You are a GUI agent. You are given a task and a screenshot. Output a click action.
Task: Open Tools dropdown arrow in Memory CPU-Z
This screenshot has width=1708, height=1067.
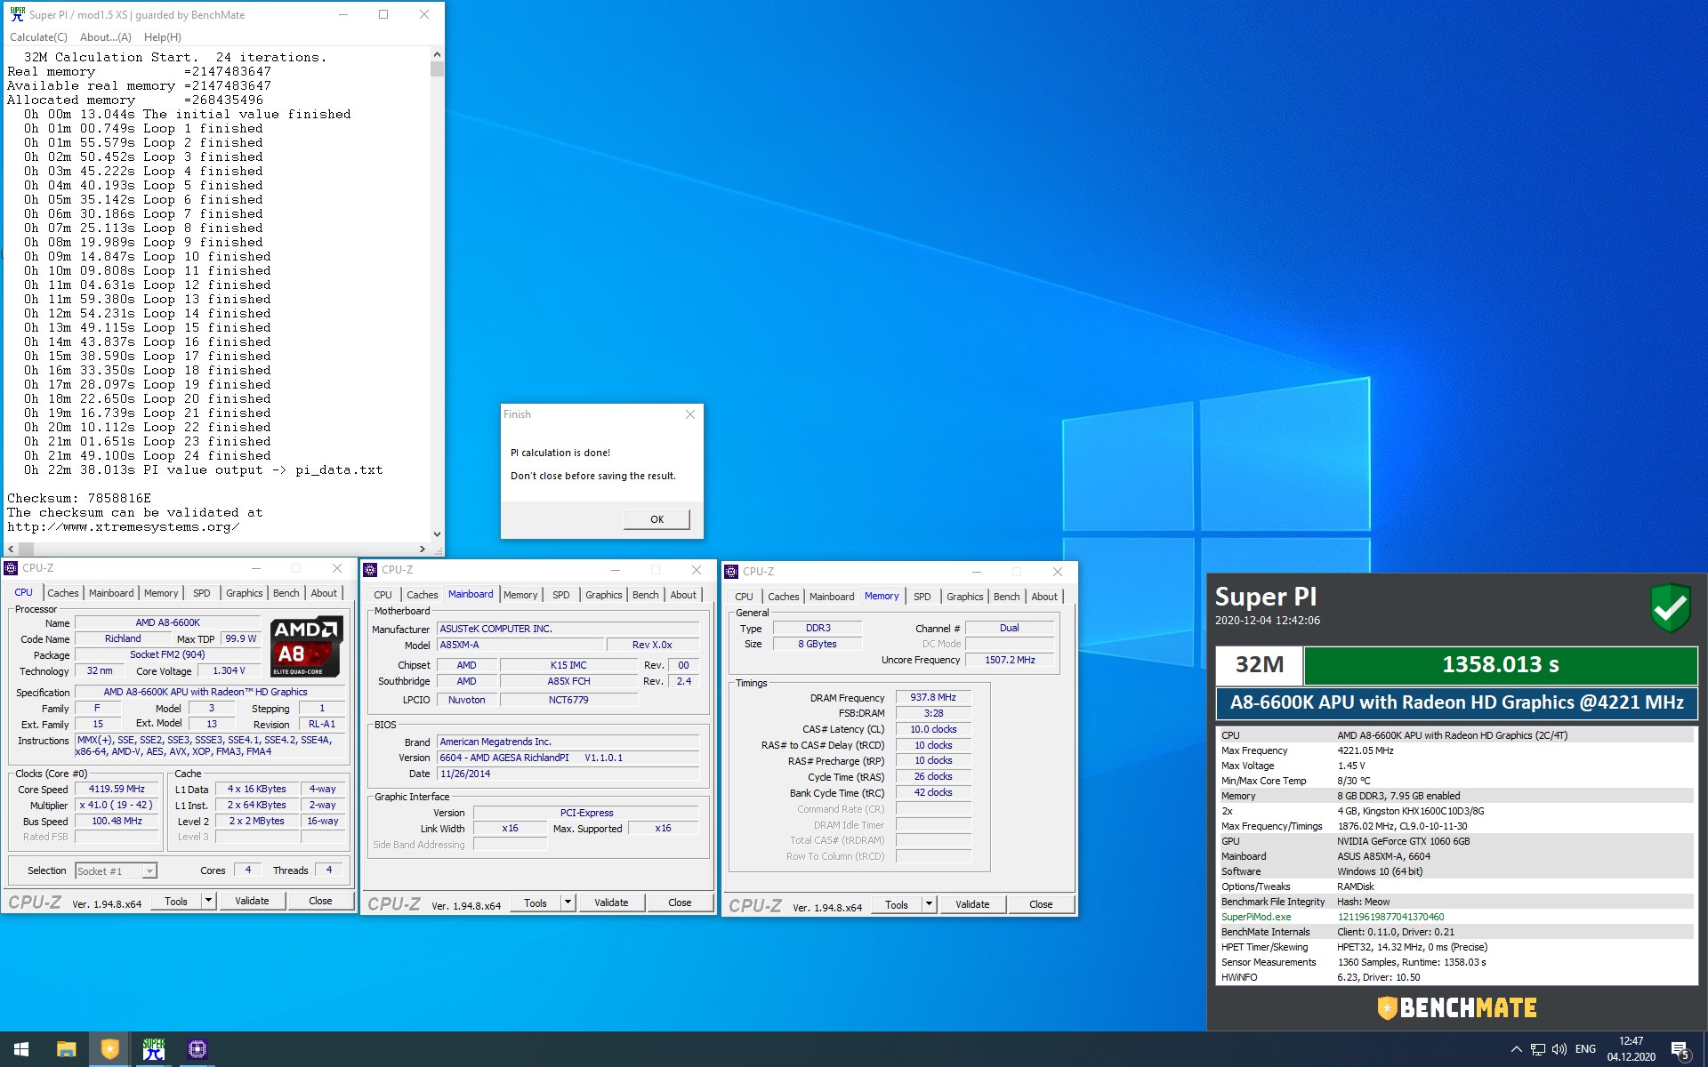coord(929,904)
